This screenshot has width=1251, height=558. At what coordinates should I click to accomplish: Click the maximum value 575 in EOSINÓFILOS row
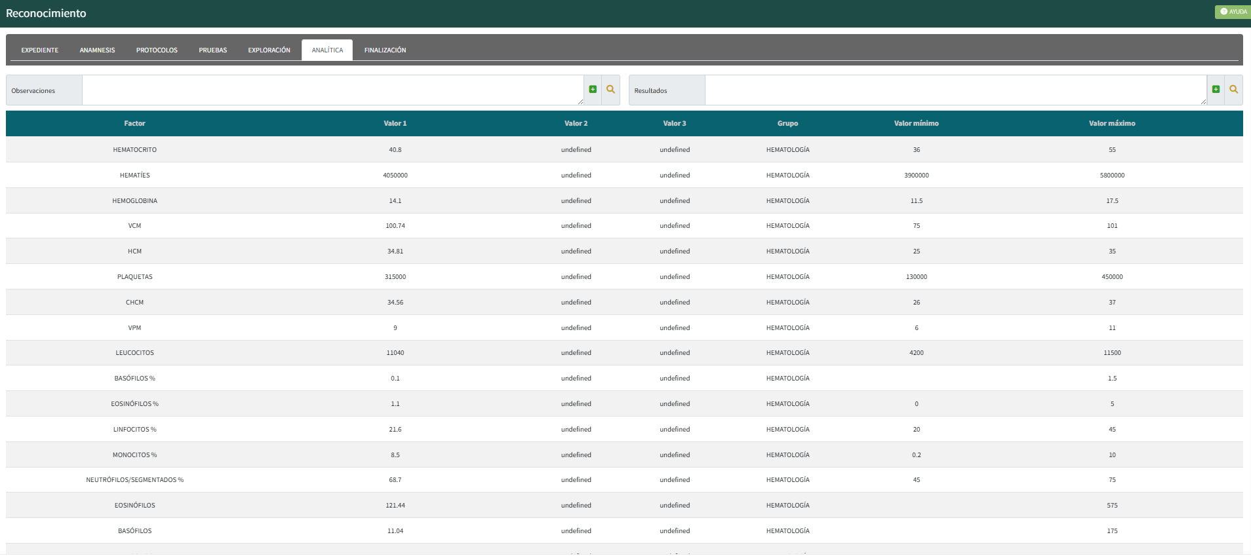[1112, 506]
